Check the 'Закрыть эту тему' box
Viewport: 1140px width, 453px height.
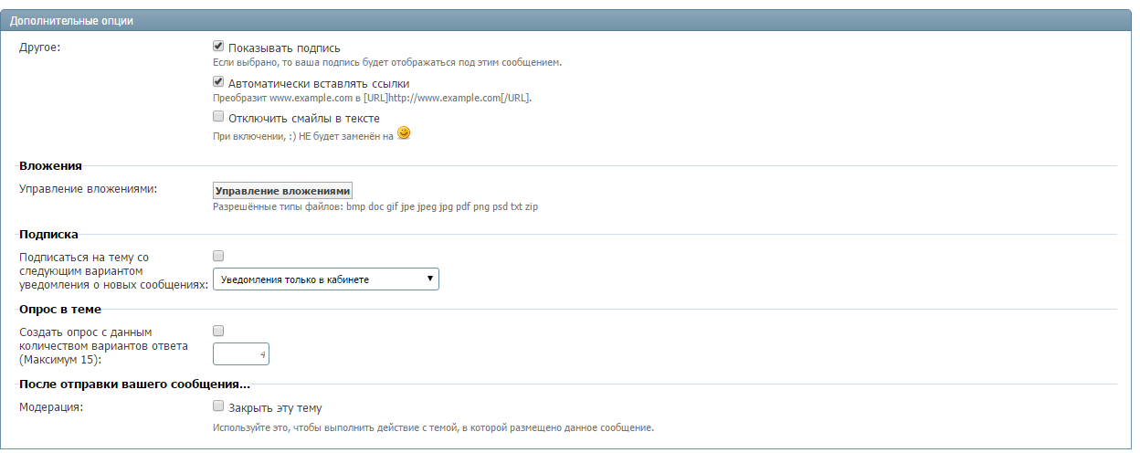pos(218,406)
